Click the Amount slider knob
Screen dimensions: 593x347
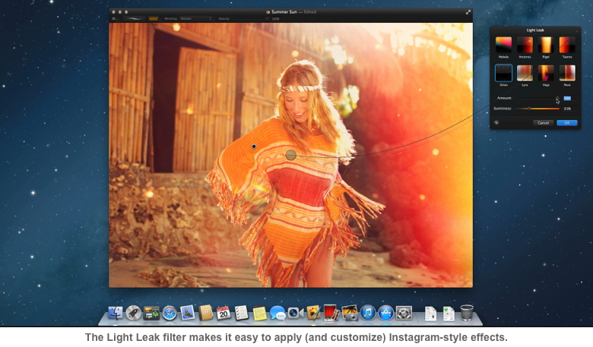click(557, 98)
